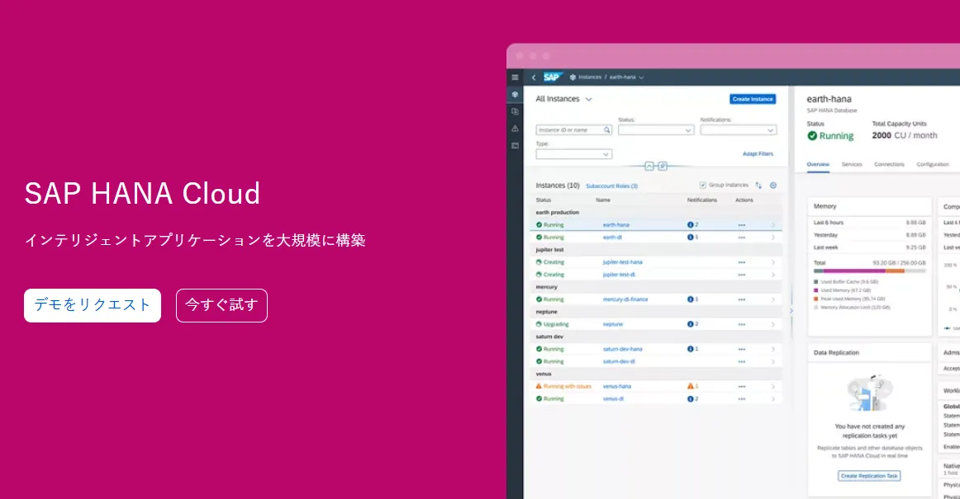Click the SAP logo in the top bar
The width and height of the screenshot is (960, 499).
[550, 77]
